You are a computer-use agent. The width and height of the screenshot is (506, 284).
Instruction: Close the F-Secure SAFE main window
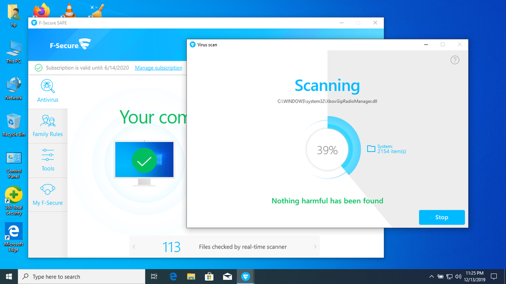tap(375, 23)
